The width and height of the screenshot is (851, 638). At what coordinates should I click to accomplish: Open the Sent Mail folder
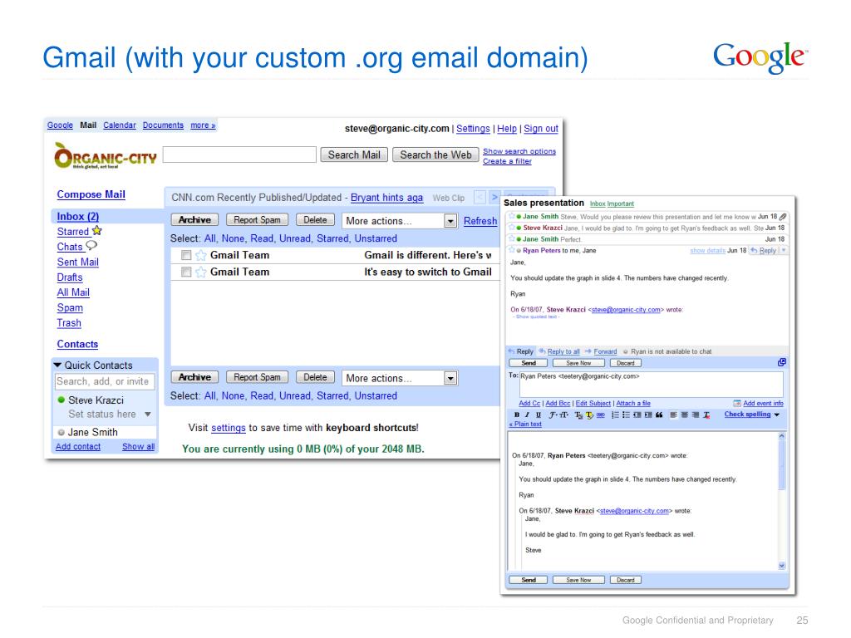pos(77,262)
